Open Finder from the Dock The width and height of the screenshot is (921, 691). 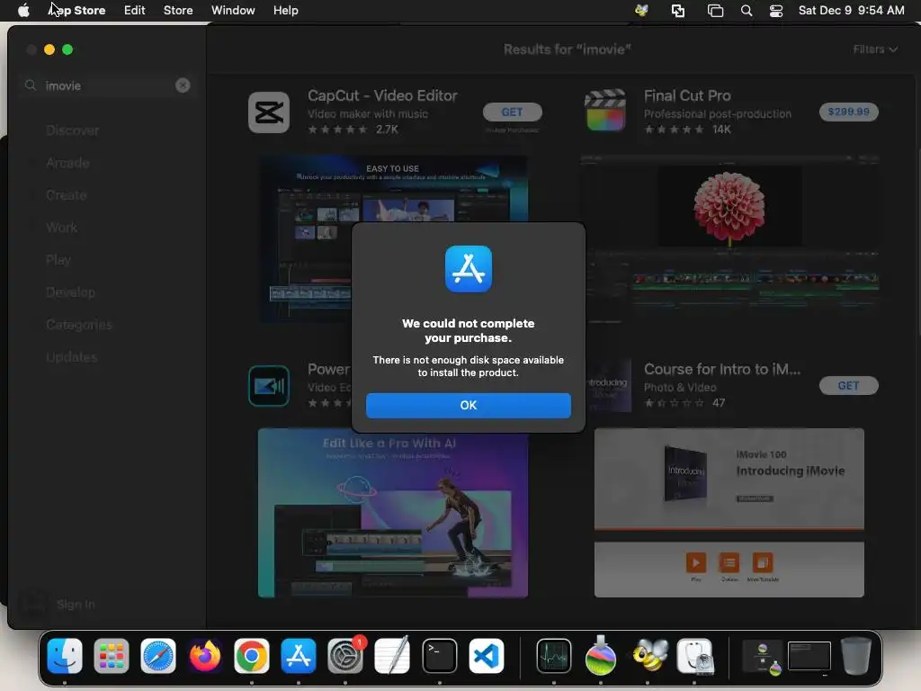click(65, 656)
